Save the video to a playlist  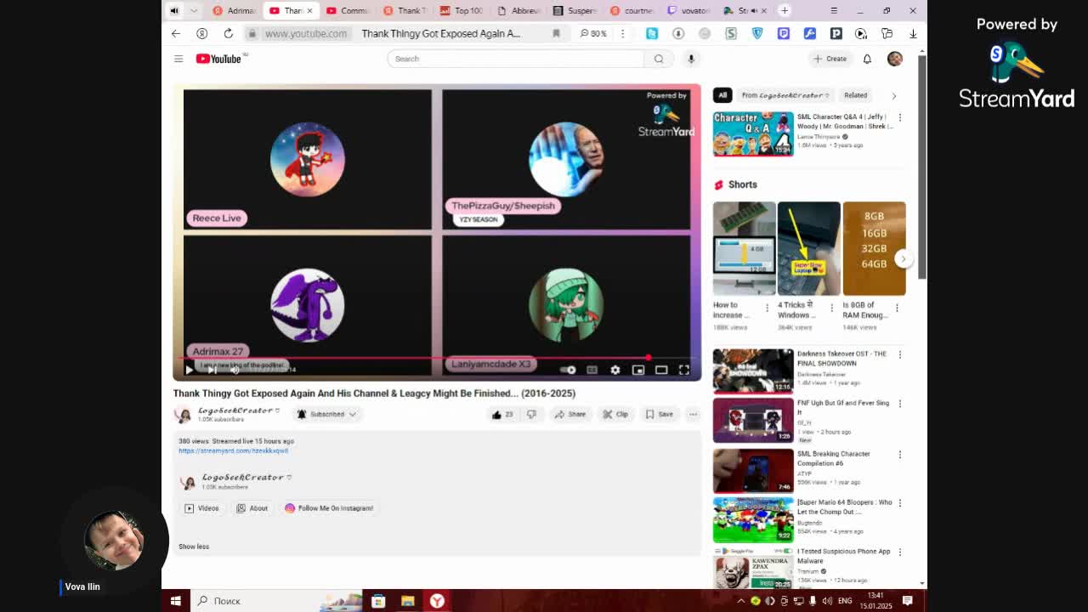659,414
